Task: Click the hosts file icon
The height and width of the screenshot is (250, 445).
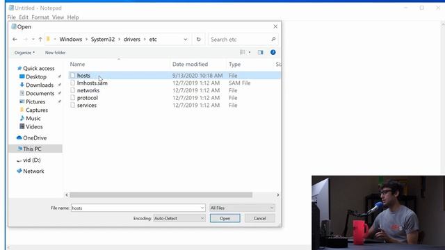Action: click(72, 76)
